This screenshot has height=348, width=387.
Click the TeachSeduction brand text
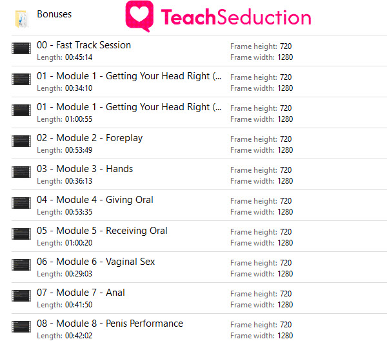pyautogui.click(x=236, y=17)
